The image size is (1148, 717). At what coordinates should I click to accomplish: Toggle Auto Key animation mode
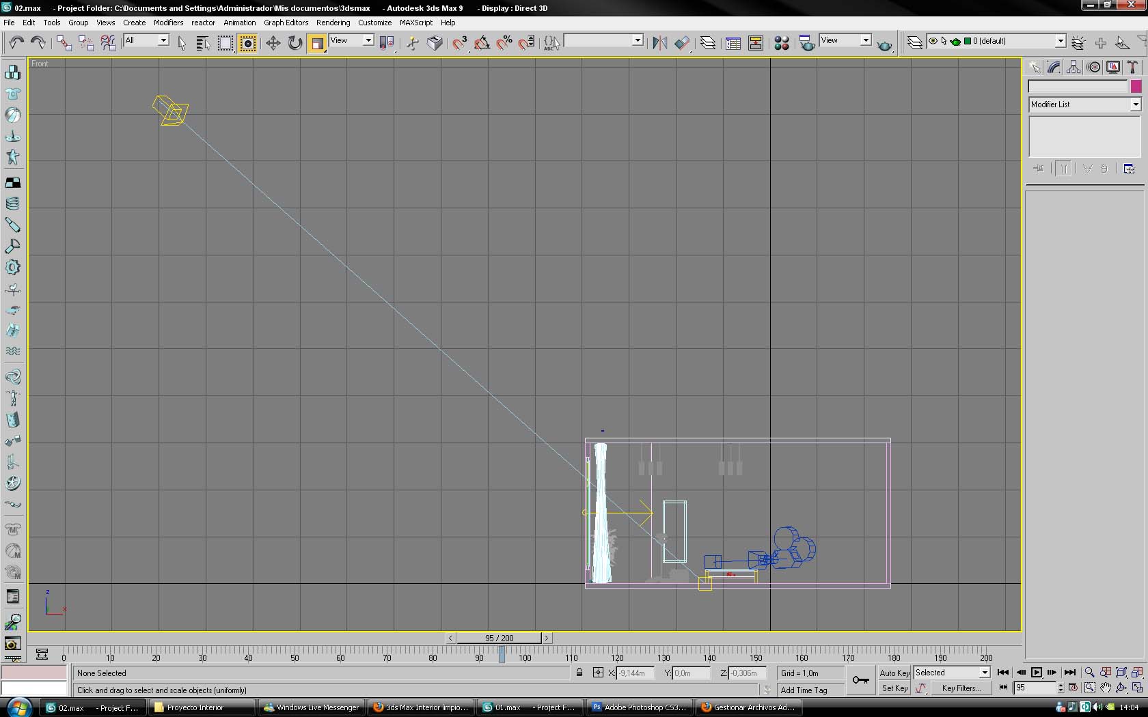coord(894,673)
